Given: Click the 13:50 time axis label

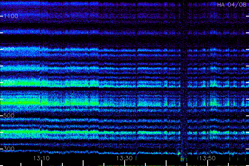Looking at the screenshot, I should pyautogui.click(x=207, y=158).
